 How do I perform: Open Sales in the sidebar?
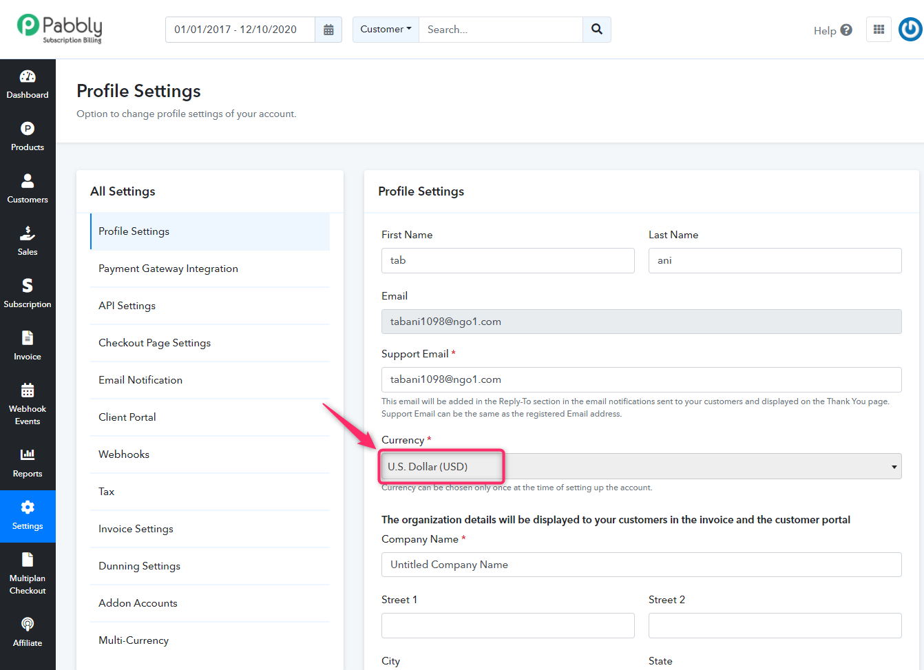pyautogui.click(x=28, y=242)
